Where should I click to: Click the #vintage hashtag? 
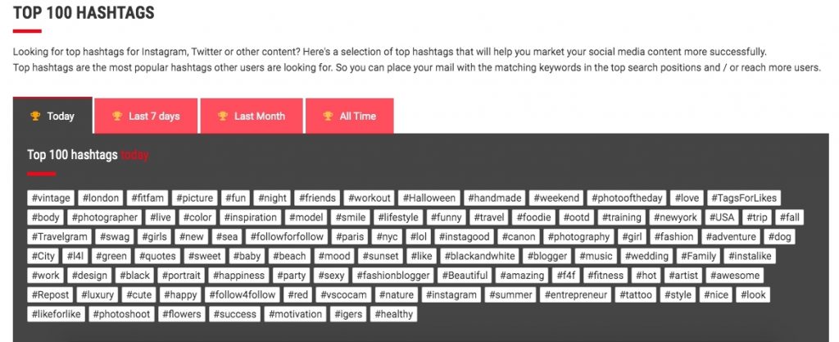click(x=51, y=198)
